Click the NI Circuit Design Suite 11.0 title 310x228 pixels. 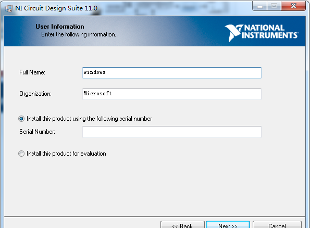56,8
